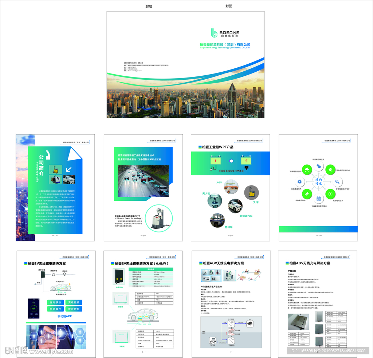Click the green header row of the 6.6kW spec table
The height and width of the screenshot is (358, 373).
151,269
